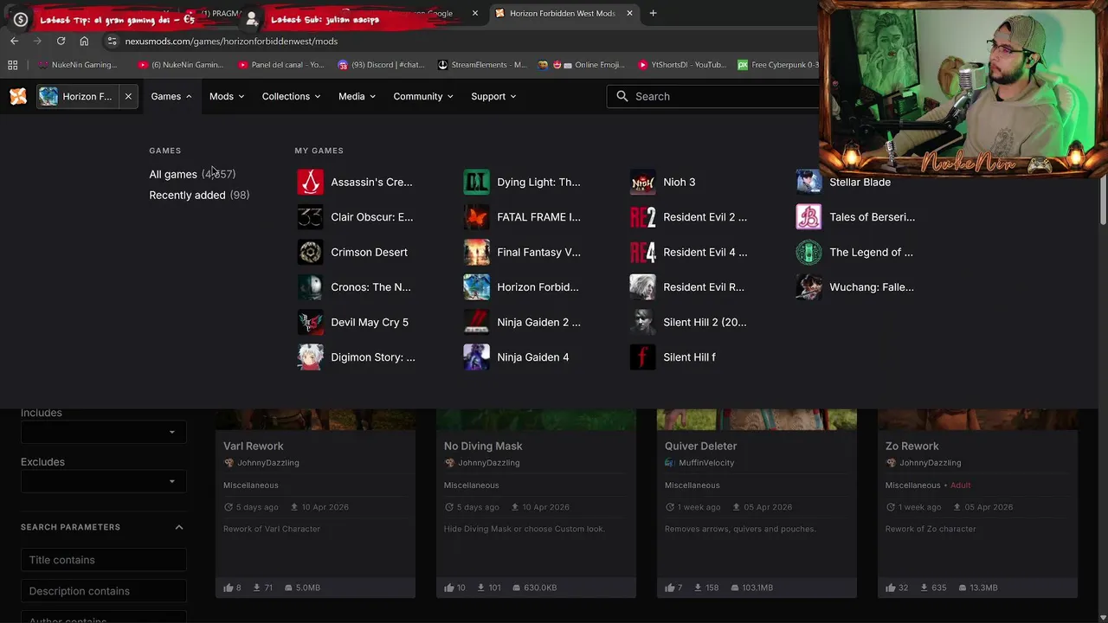1108x623 pixels.
Task: Open the No Diving Mask mod title
Action: click(483, 446)
